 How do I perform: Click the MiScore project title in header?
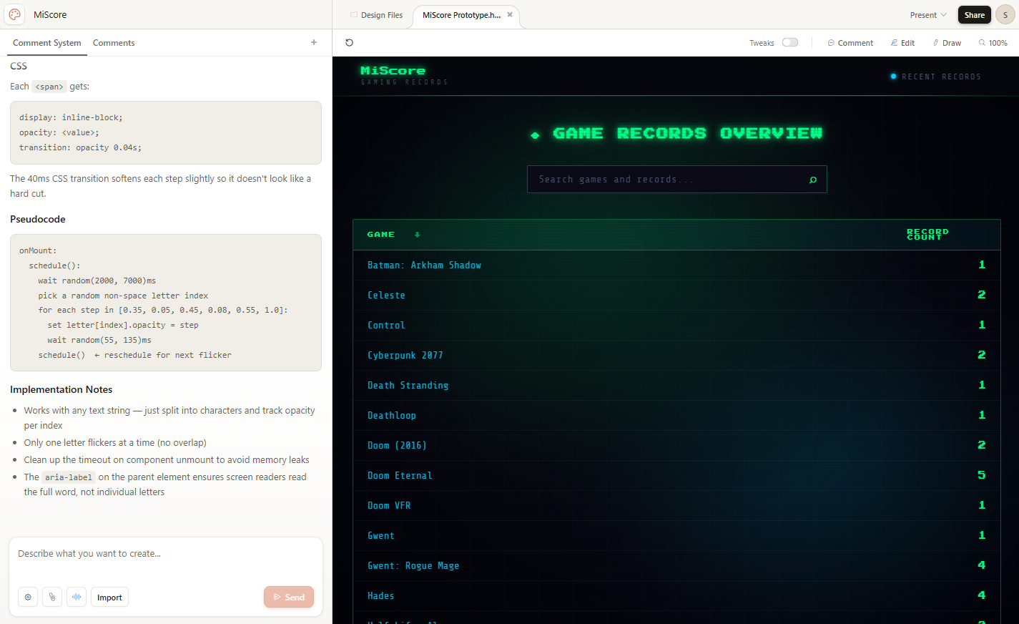tap(50, 14)
